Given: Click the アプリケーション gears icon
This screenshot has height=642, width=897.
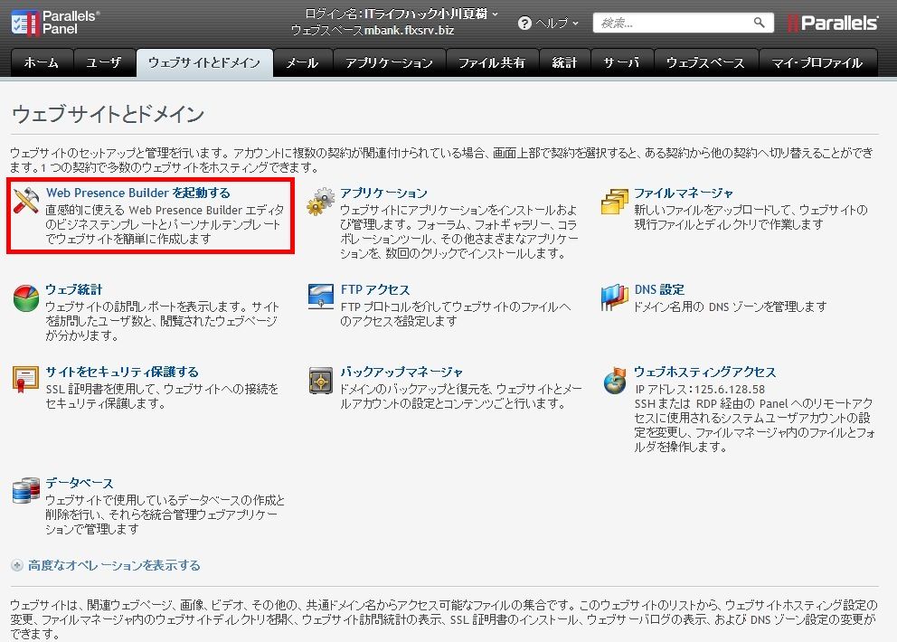Looking at the screenshot, I should pyautogui.click(x=320, y=201).
